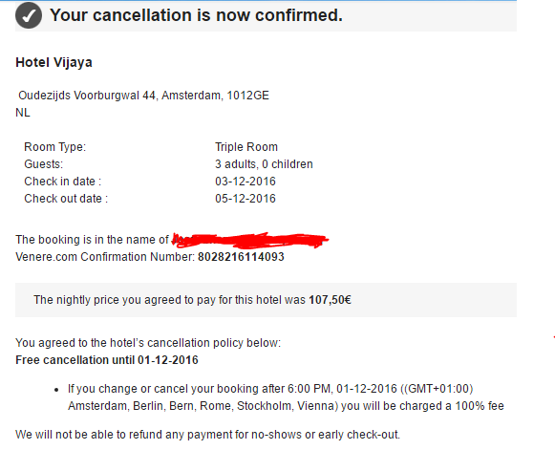Image resolution: width=555 pixels, height=450 pixels.
Task: Click confirmation number 8028216114093
Action: (x=241, y=257)
